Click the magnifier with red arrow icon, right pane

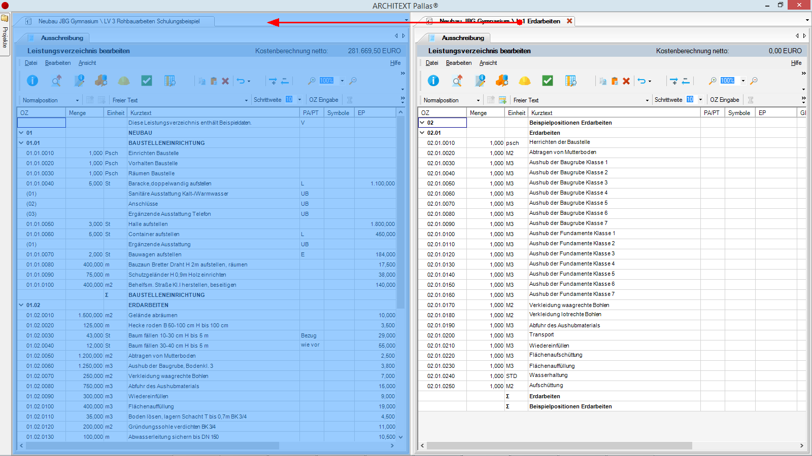coord(457,81)
